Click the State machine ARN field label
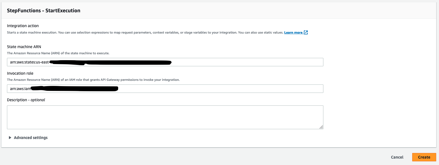 point(24,47)
